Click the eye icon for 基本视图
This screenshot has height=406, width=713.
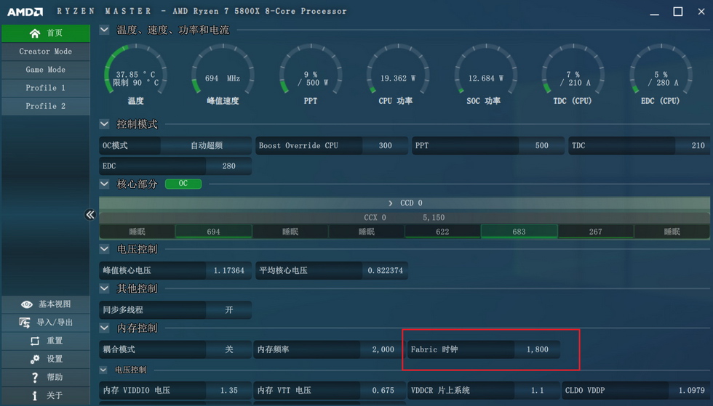pos(27,304)
